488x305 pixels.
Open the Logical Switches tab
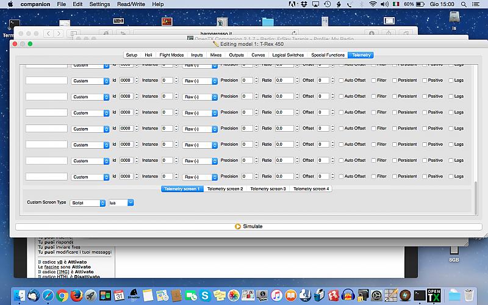[288, 55]
